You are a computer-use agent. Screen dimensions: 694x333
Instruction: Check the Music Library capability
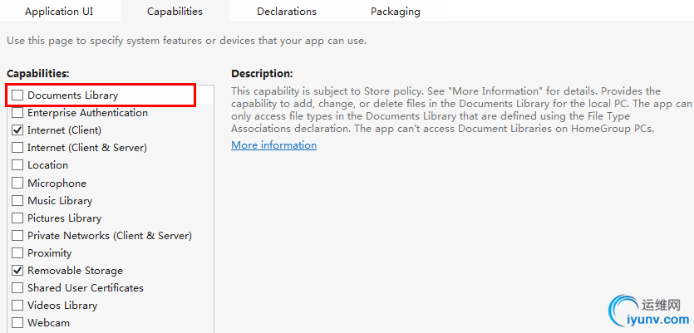pyautogui.click(x=17, y=200)
